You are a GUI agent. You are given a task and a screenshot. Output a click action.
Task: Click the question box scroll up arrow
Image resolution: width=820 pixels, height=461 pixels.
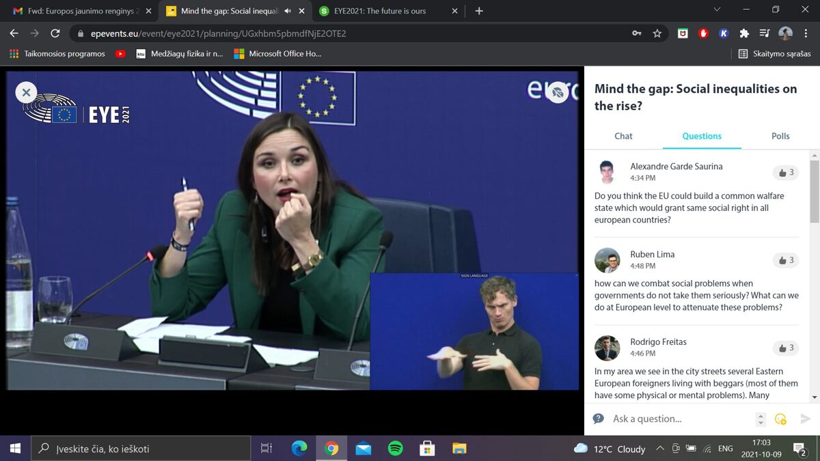(761, 415)
